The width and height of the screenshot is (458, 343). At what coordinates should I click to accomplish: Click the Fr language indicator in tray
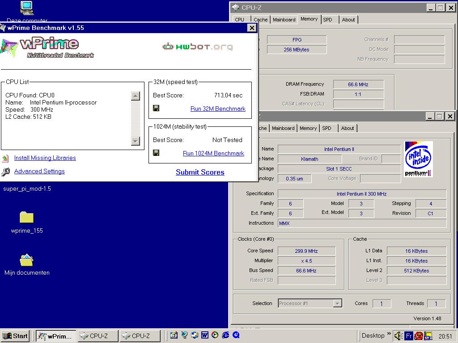(x=409, y=336)
